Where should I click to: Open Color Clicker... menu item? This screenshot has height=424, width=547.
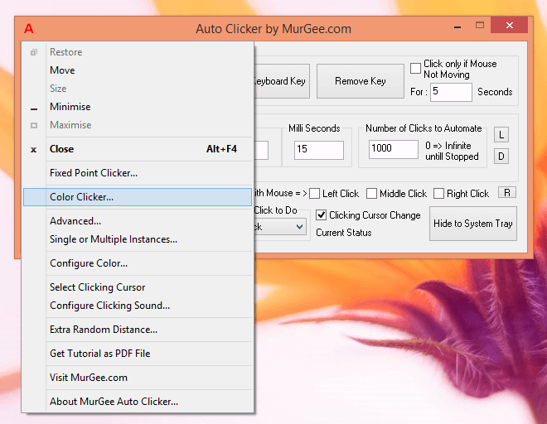click(x=138, y=197)
